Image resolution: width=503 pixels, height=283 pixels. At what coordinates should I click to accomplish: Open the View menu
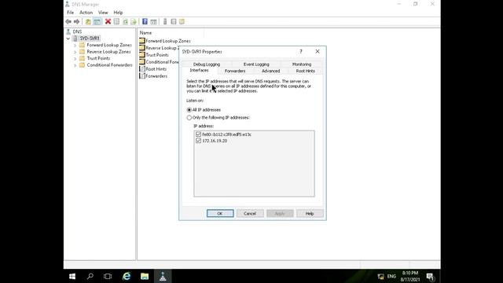point(103,13)
